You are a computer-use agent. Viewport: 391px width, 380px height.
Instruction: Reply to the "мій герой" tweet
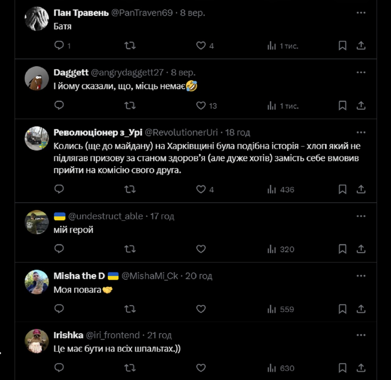point(59,249)
